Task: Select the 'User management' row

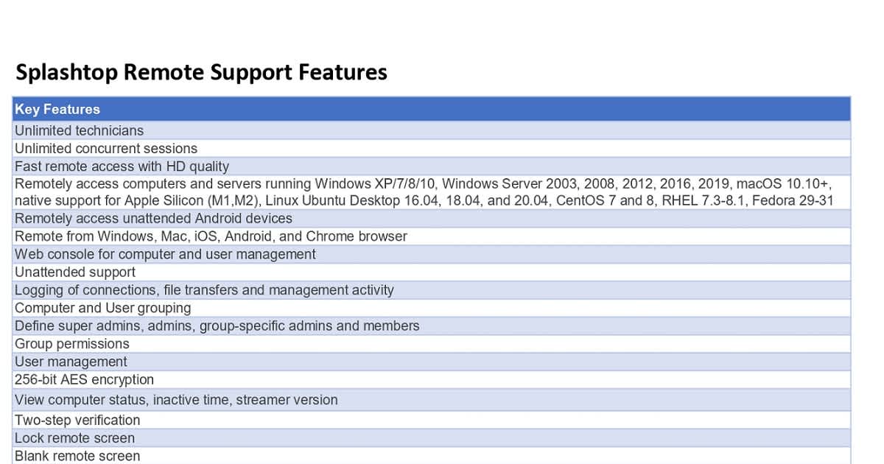Action: (x=432, y=362)
